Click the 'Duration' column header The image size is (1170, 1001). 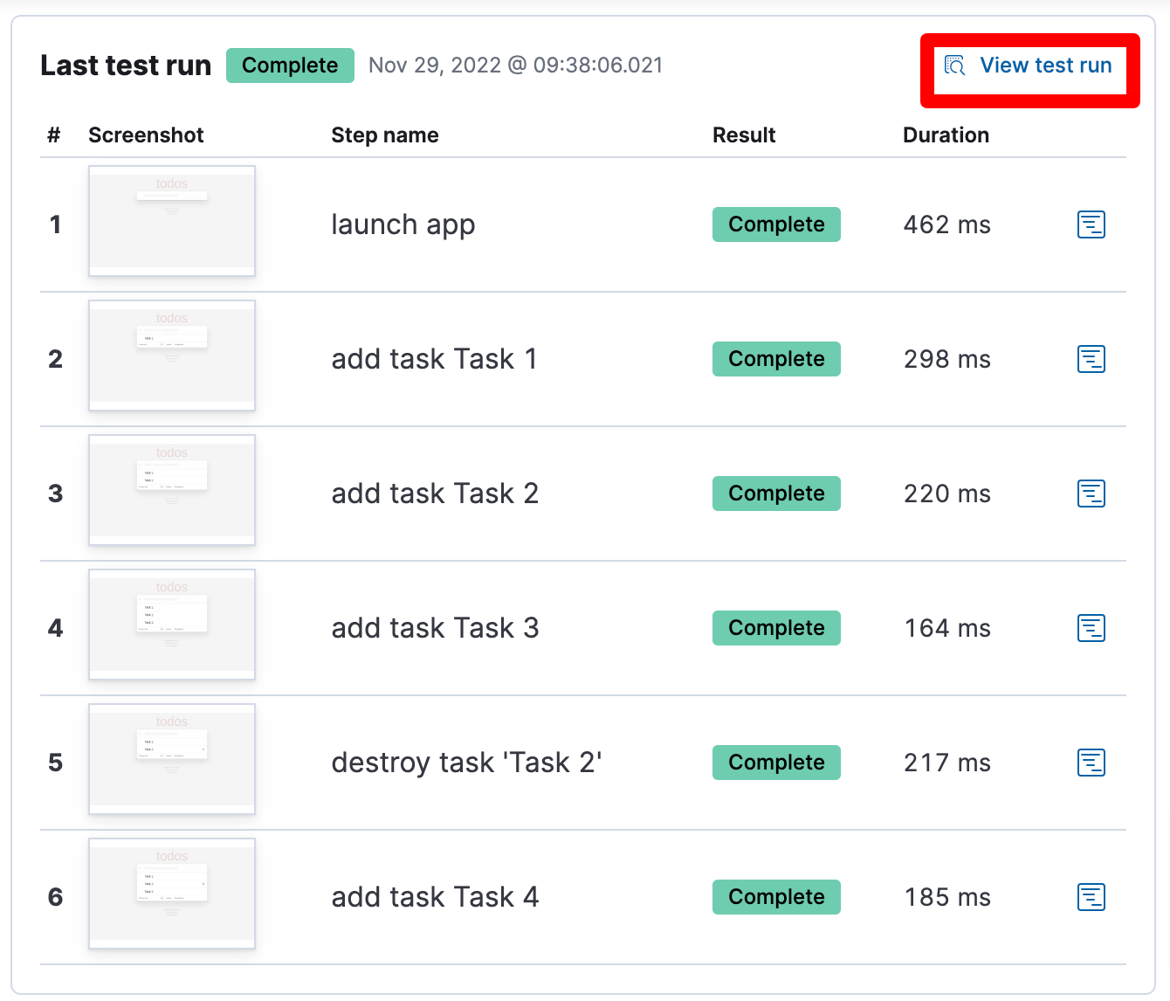[x=946, y=135]
